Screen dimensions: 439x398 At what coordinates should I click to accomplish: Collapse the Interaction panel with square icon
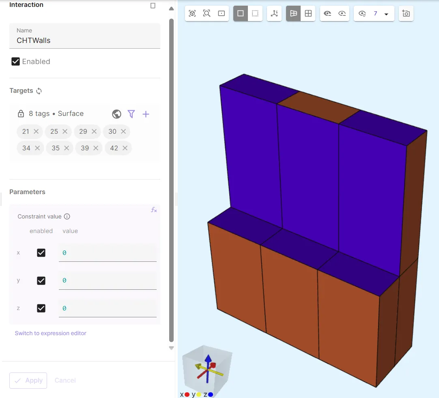point(153,6)
